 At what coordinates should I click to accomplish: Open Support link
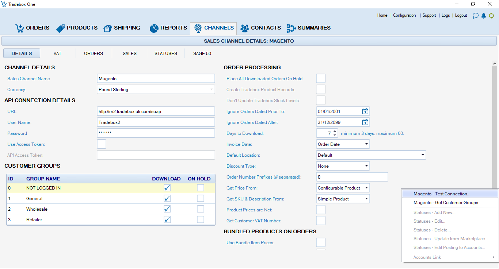(x=429, y=15)
